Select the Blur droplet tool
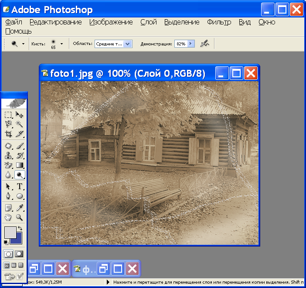Viewport: 306px width, 288px height. [8, 175]
